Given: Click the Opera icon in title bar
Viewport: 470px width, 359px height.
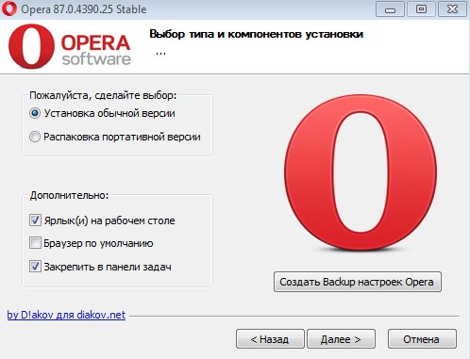Looking at the screenshot, I should 9,8.
